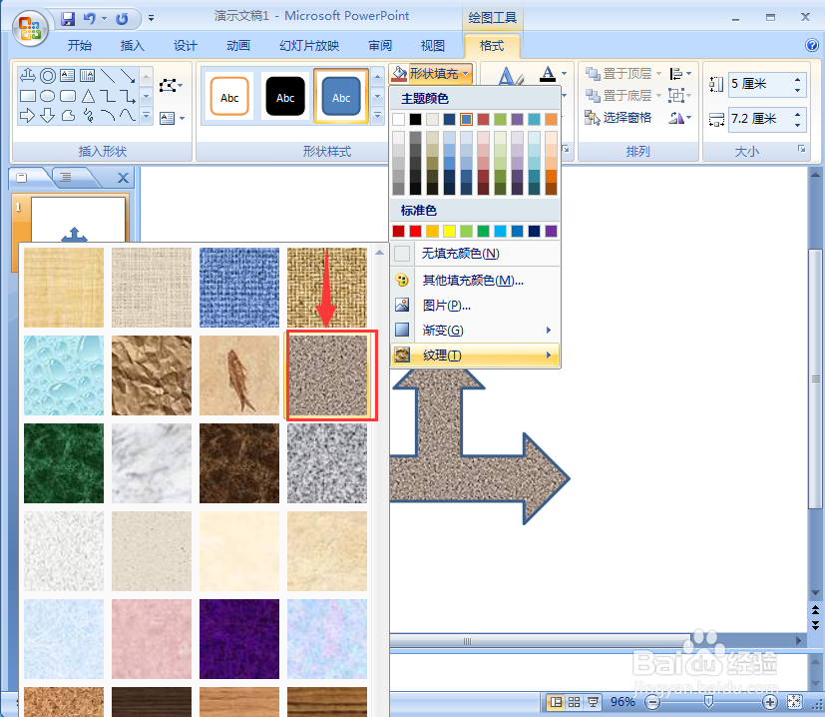Select the oval shape in gallery
Screen dimensions: 825x717
47,97
